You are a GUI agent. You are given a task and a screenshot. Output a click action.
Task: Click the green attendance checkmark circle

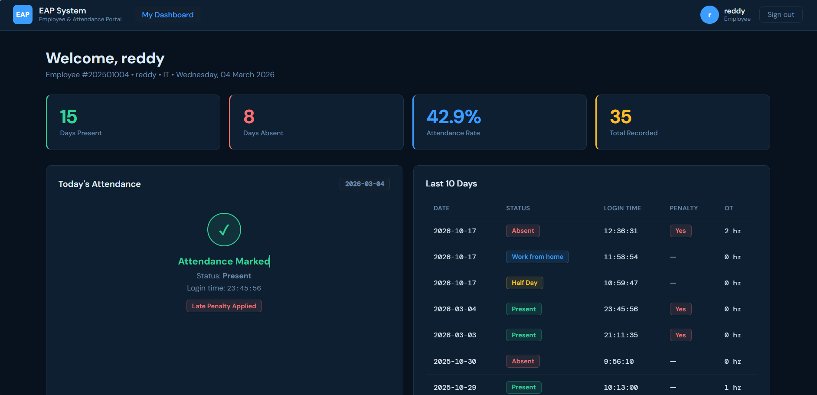[224, 229]
